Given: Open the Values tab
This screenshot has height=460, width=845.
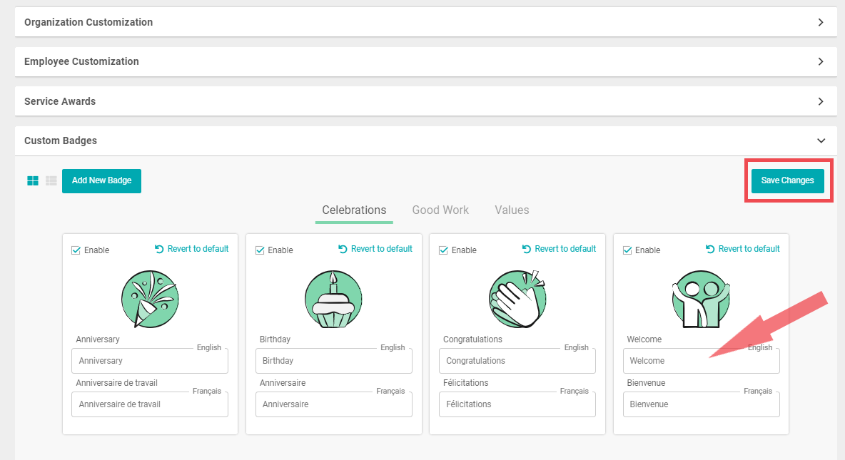Looking at the screenshot, I should (512, 210).
